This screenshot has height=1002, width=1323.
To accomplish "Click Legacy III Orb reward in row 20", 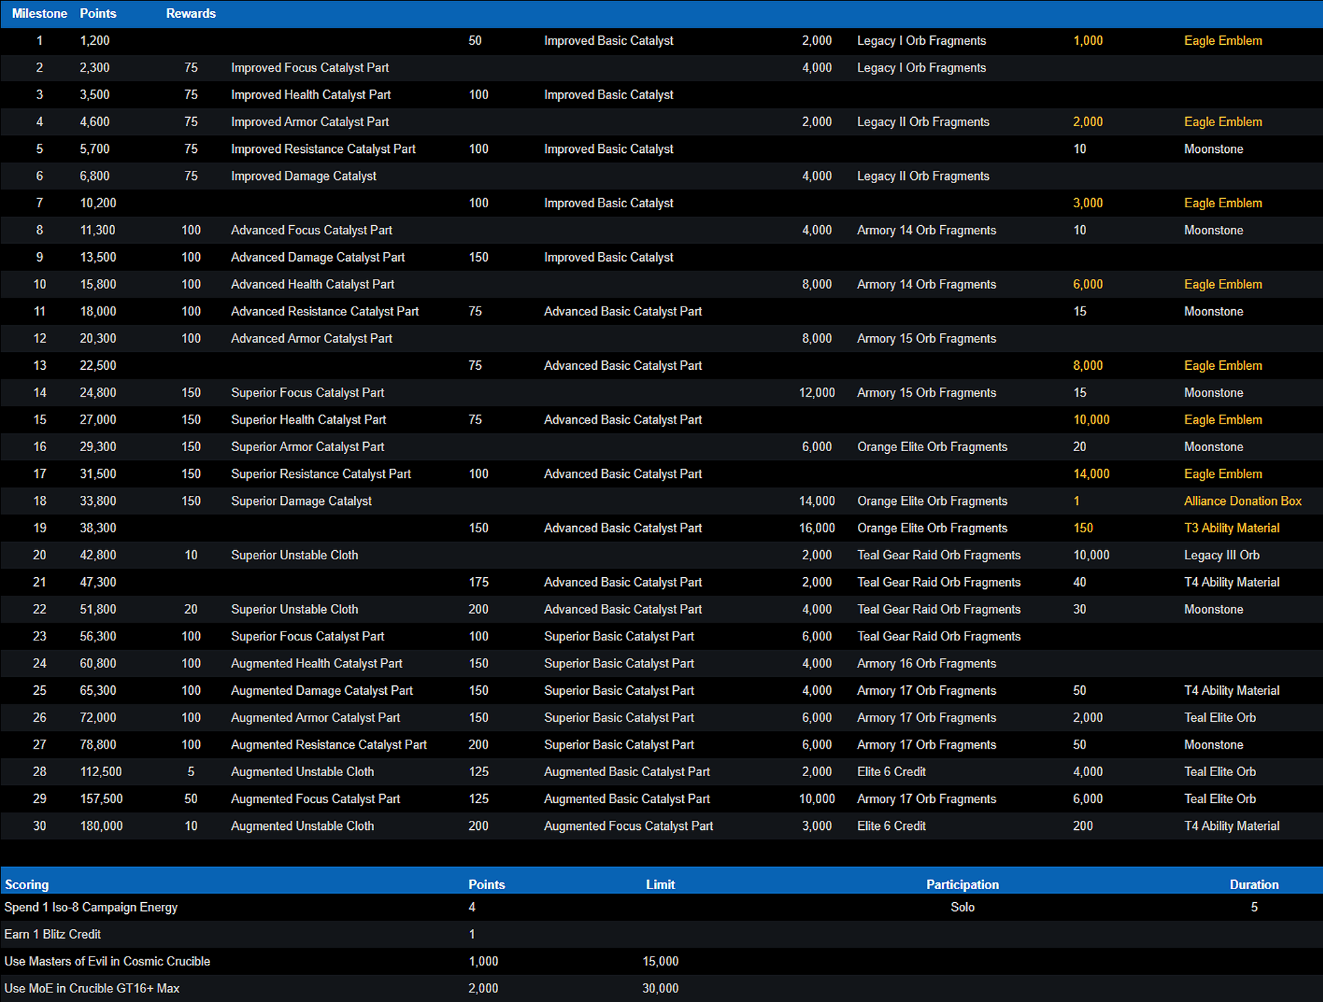I will coord(1222,555).
